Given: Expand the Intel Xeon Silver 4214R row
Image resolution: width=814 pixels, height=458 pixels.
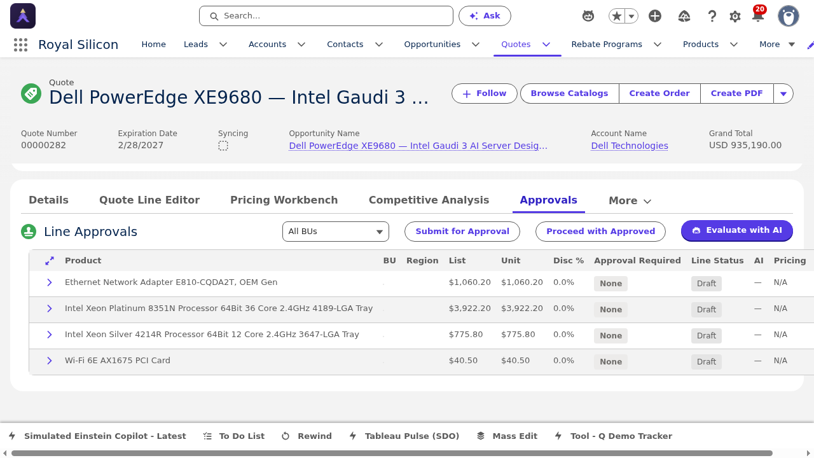Looking at the screenshot, I should tap(50, 335).
